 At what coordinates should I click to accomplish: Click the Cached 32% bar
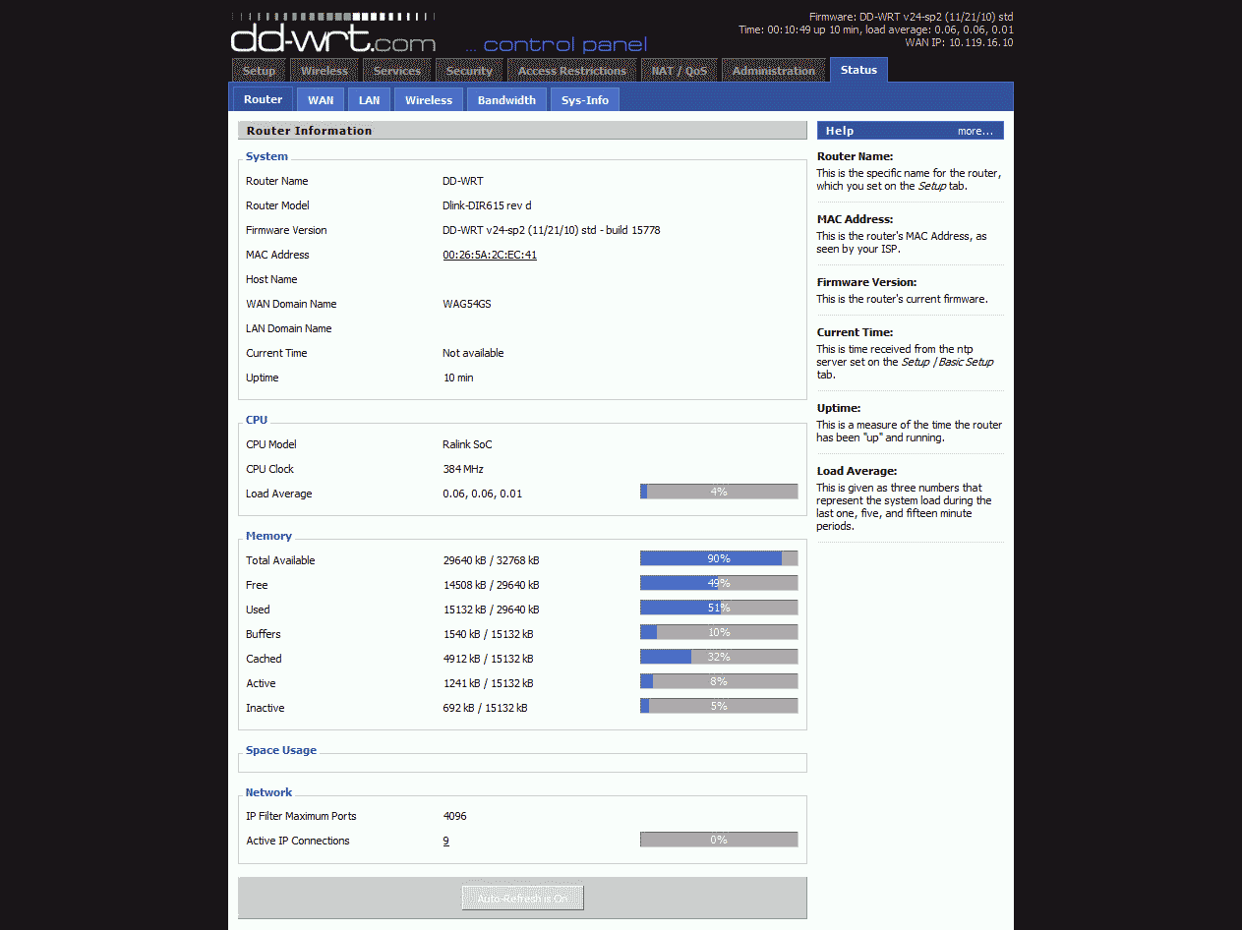tap(719, 657)
